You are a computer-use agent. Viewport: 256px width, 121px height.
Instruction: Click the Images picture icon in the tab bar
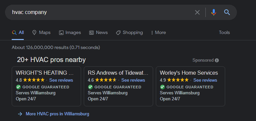coord(61,33)
